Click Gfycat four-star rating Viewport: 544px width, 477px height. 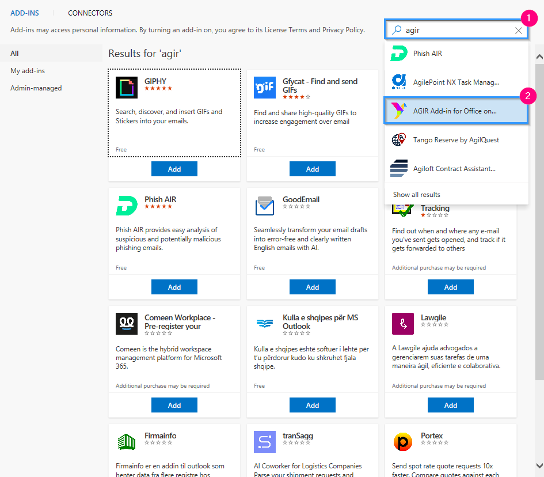pyautogui.click(x=296, y=97)
